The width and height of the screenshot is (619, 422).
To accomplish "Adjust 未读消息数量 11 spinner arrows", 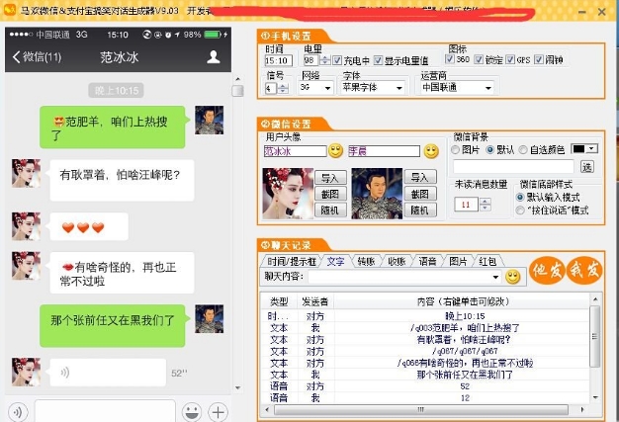I will pyautogui.click(x=485, y=205).
